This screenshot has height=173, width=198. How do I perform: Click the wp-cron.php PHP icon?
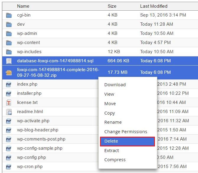(x=9, y=167)
